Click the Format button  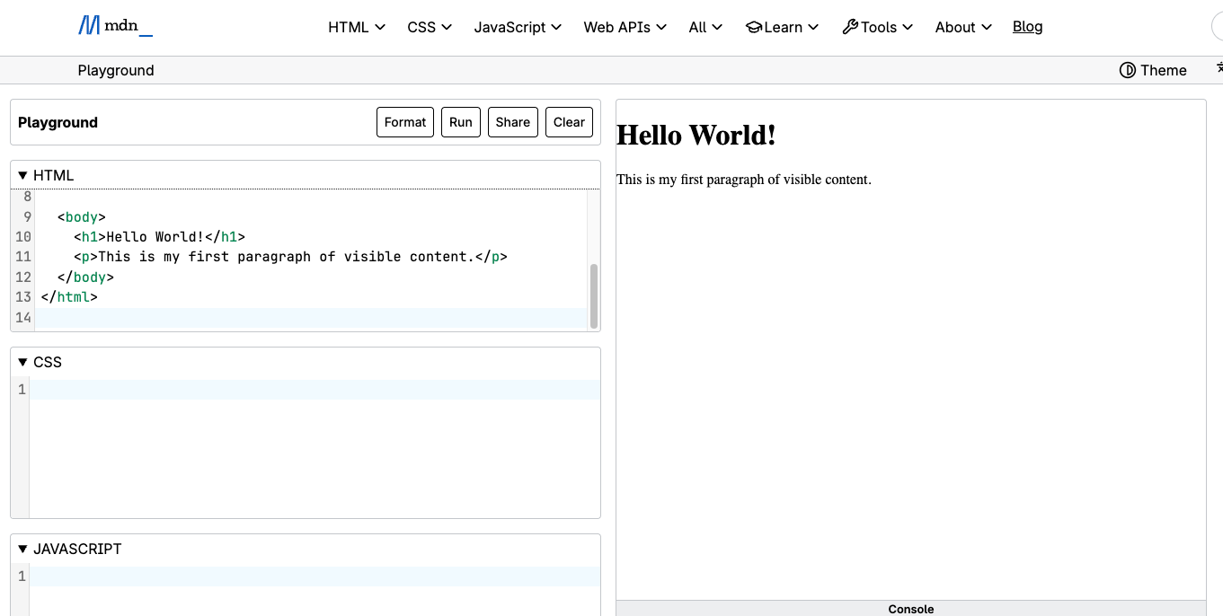405,122
